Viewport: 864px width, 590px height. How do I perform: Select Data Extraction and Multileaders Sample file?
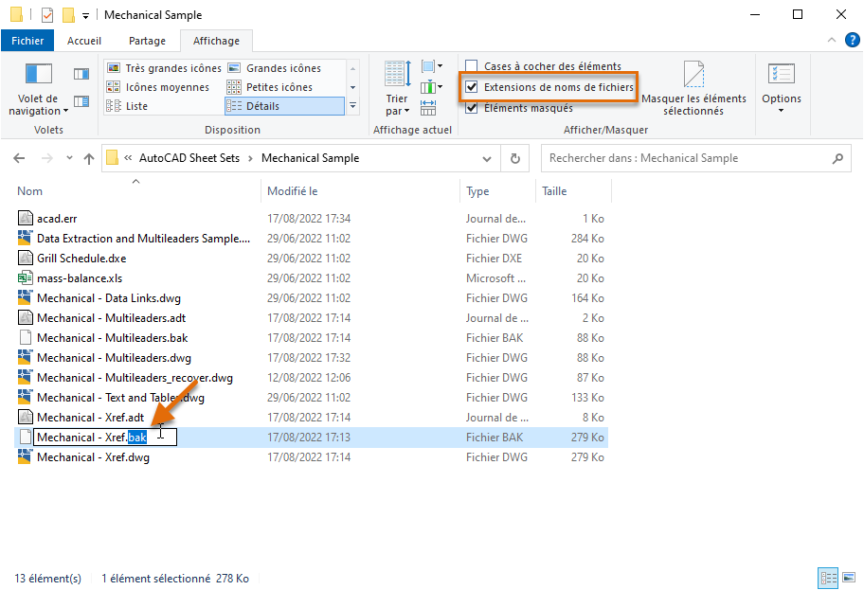click(x=143, y=239)
